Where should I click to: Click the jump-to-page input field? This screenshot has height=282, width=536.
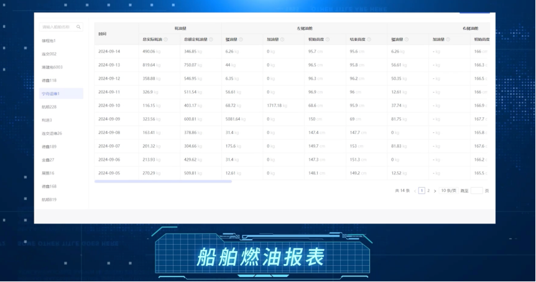(x=476, y=191)
